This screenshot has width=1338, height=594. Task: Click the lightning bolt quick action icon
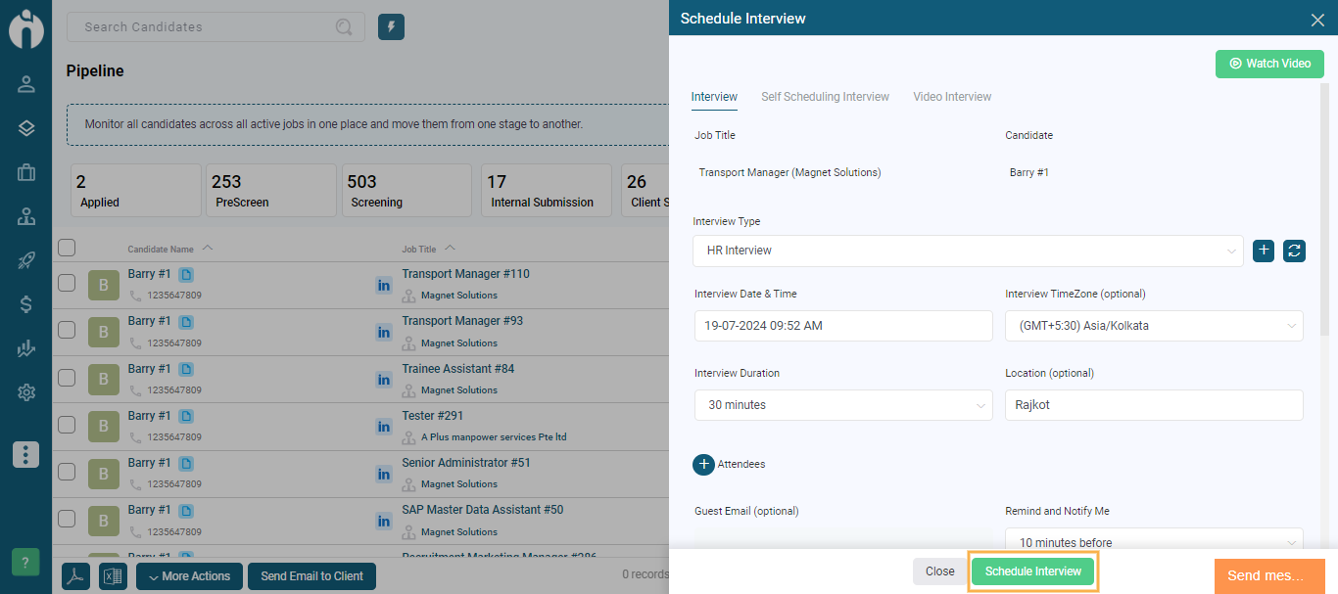click(391, 27)
